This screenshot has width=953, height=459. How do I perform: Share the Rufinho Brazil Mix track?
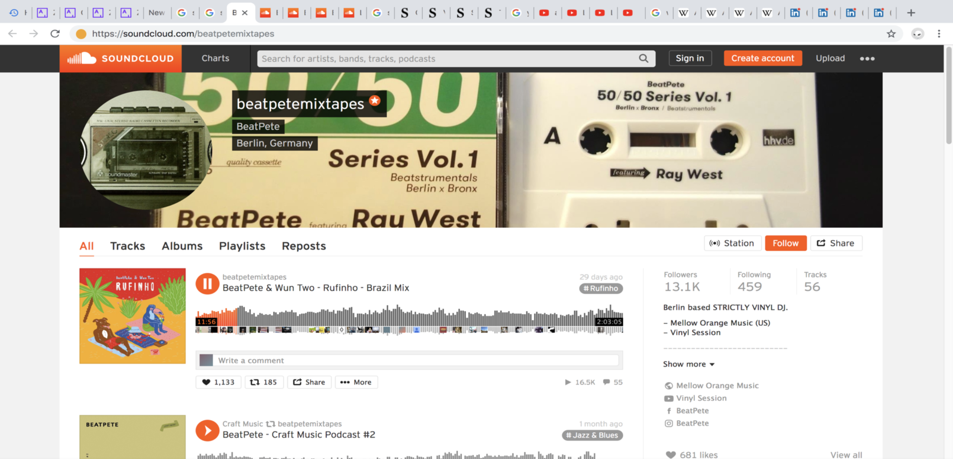(x=309, y=382)
